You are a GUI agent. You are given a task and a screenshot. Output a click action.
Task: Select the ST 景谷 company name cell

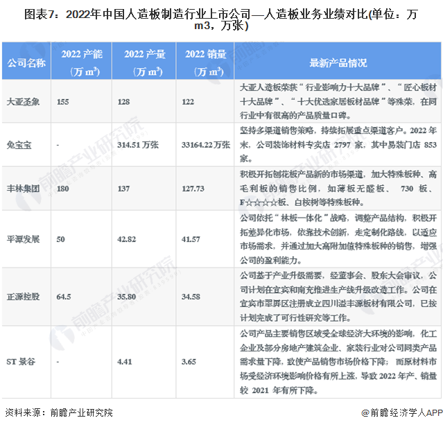tap(21, 362)
